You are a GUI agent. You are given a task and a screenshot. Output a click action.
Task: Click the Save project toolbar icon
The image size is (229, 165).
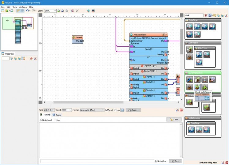point(12,11)
